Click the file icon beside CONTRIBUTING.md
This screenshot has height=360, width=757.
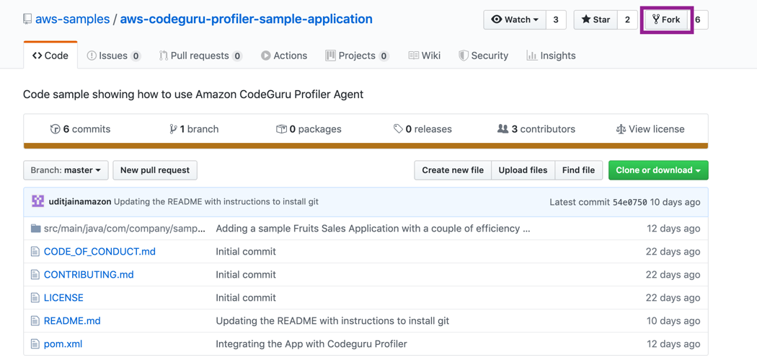[35, 274]
